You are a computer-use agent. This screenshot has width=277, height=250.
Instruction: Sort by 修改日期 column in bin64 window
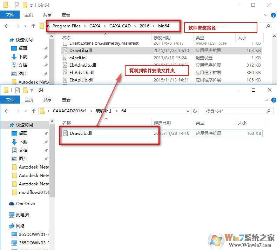[x=162, y=38]
